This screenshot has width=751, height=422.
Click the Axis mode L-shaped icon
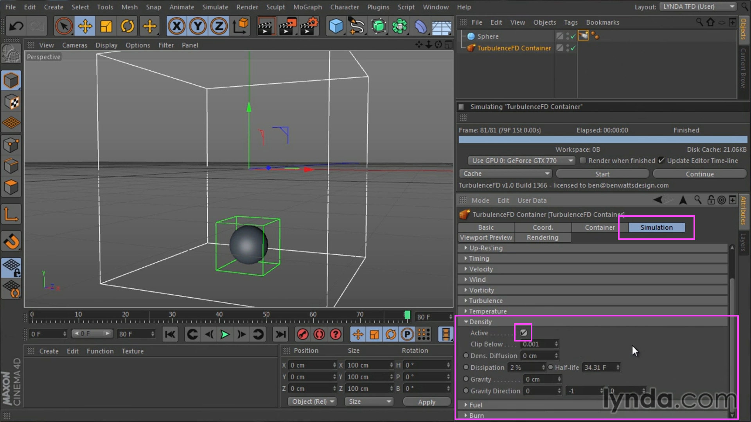[11, 215]
